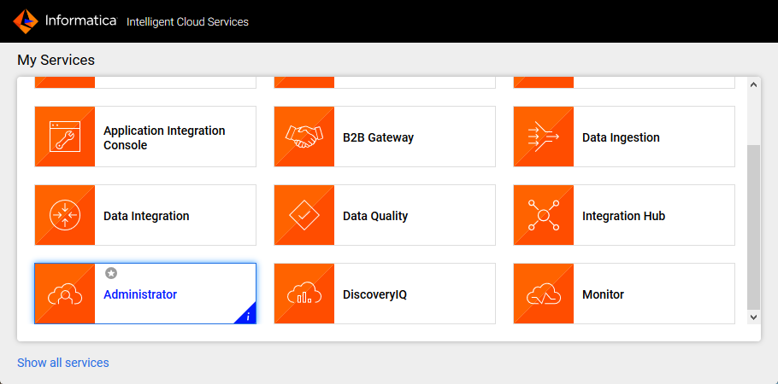Click the Monitor cloud pulse icon
The width and height of the screenshot is (778, 384).
(544, 294)
